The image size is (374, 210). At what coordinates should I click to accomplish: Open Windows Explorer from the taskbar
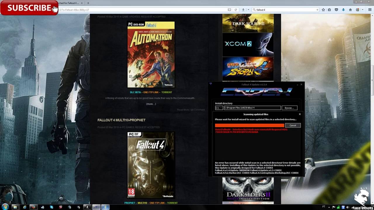click(x=15, y=207)
